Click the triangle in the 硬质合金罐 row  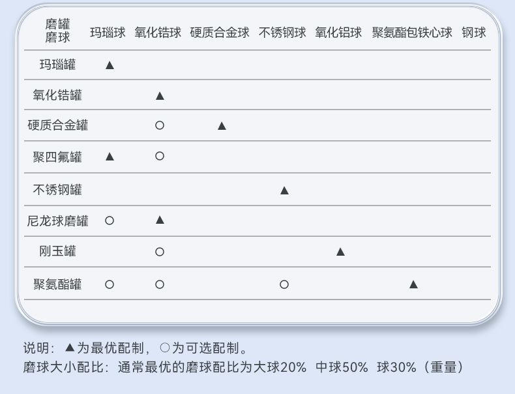[x=222, y=126]
